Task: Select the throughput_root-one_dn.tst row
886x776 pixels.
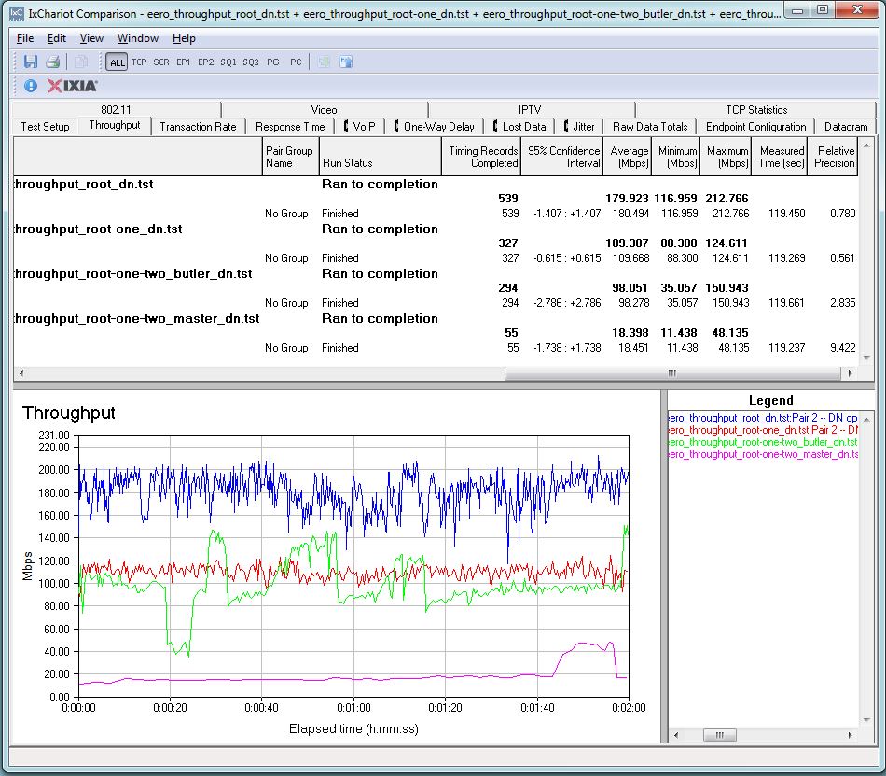Action: (x=436, y=229)
